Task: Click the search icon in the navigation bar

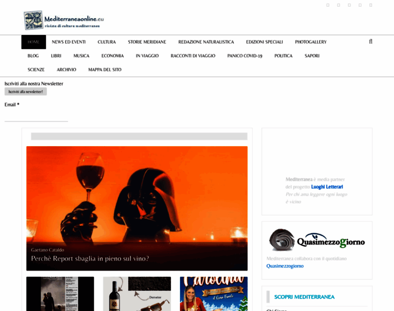Action: pyautogui.click(x=371, y=41)
